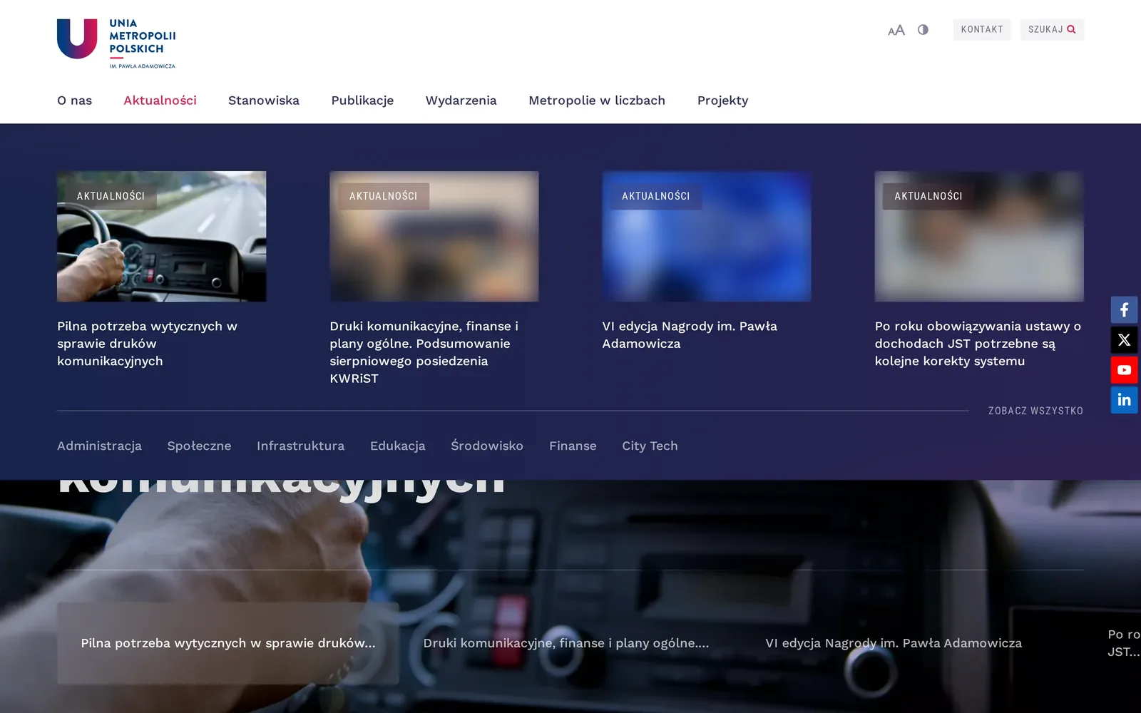Select the Edukacja category
This screenshot has height=713, width=1141.
398,446
